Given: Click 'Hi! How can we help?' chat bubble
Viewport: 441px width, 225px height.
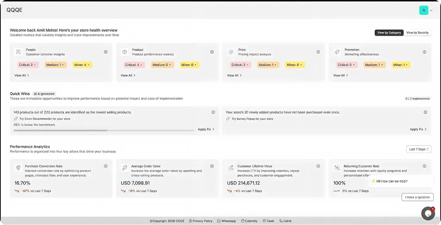Looking at the screenshot, I should 401,181.
